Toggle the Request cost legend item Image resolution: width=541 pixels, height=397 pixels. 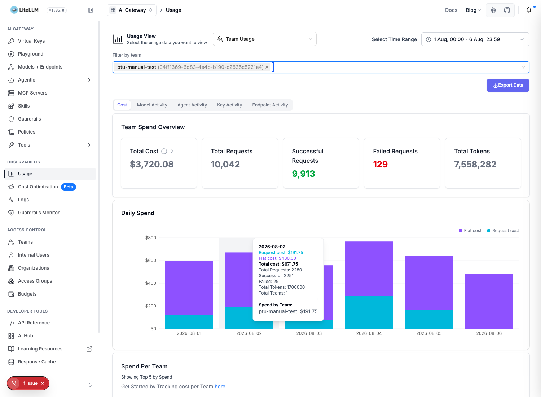503,231
